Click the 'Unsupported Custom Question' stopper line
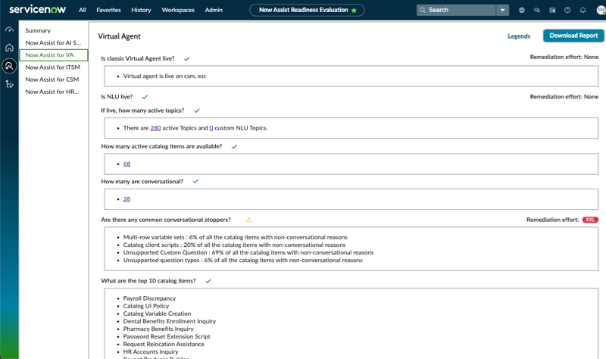Viewport: 606px width, 359px height. (248, 253)
